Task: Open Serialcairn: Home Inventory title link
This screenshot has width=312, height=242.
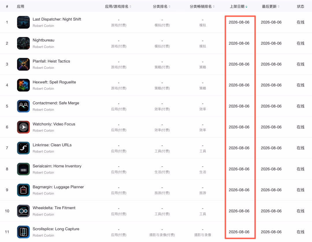Action: pos(57,166)
